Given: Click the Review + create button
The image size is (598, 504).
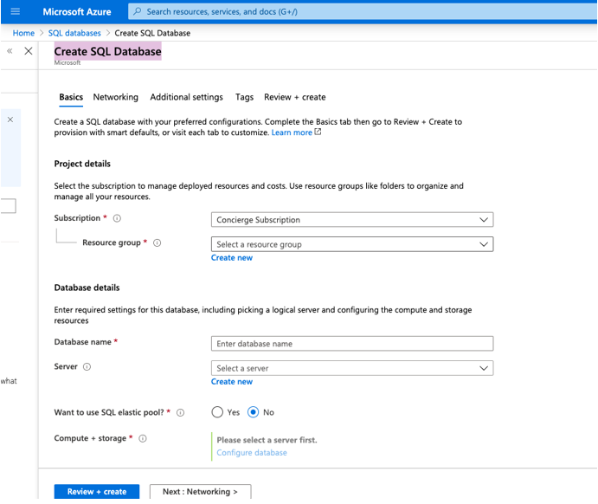Looking at the screenshot, I should (x=97, y=492).
